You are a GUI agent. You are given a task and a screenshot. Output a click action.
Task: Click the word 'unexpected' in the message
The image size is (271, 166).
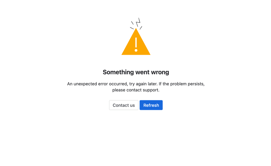point(85,84)
